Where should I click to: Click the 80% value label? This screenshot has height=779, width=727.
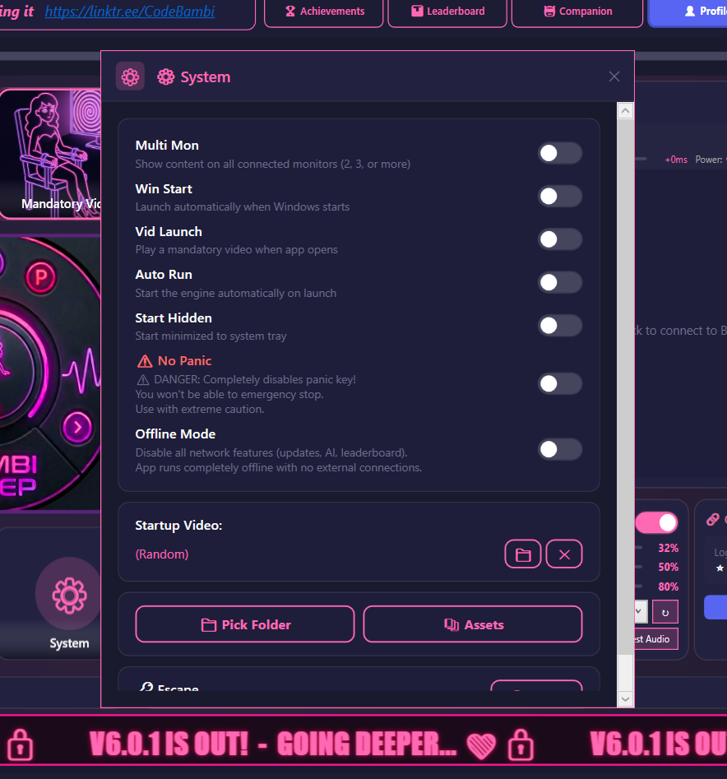click(668, 587)
